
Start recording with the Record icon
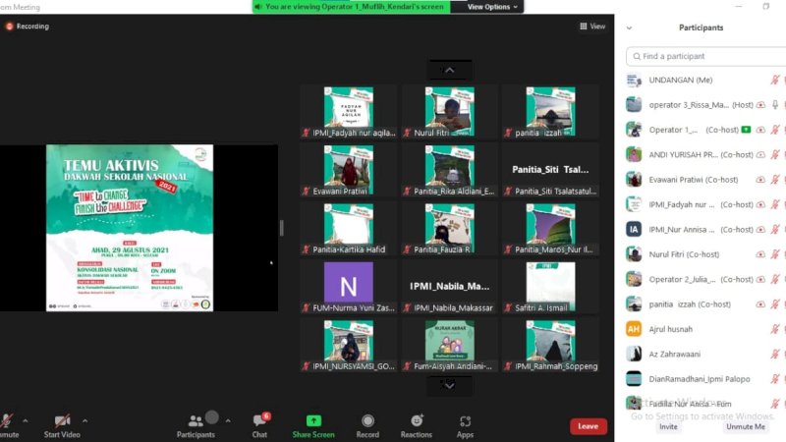pyautogui.click(x=367, y=420)
